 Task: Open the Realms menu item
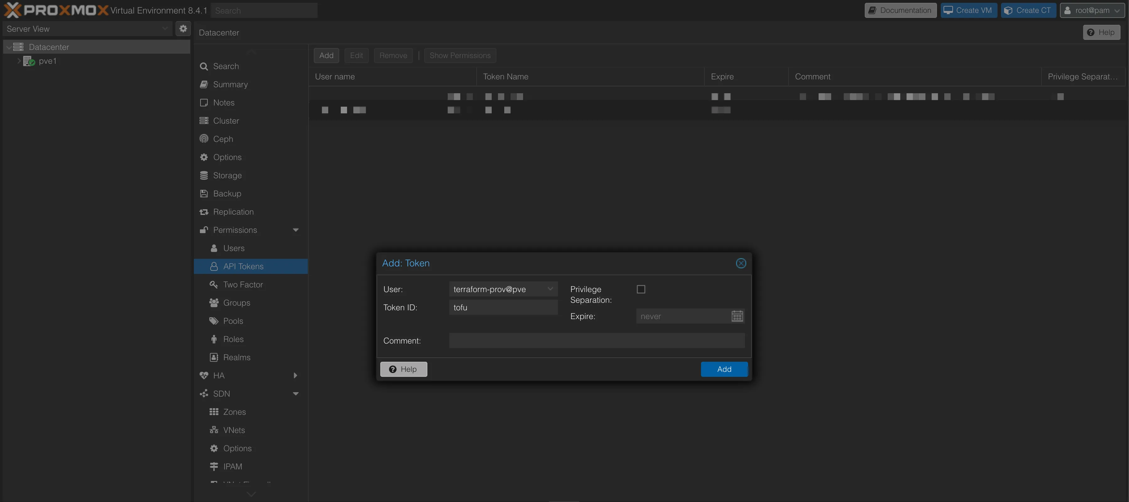point(251,357)
